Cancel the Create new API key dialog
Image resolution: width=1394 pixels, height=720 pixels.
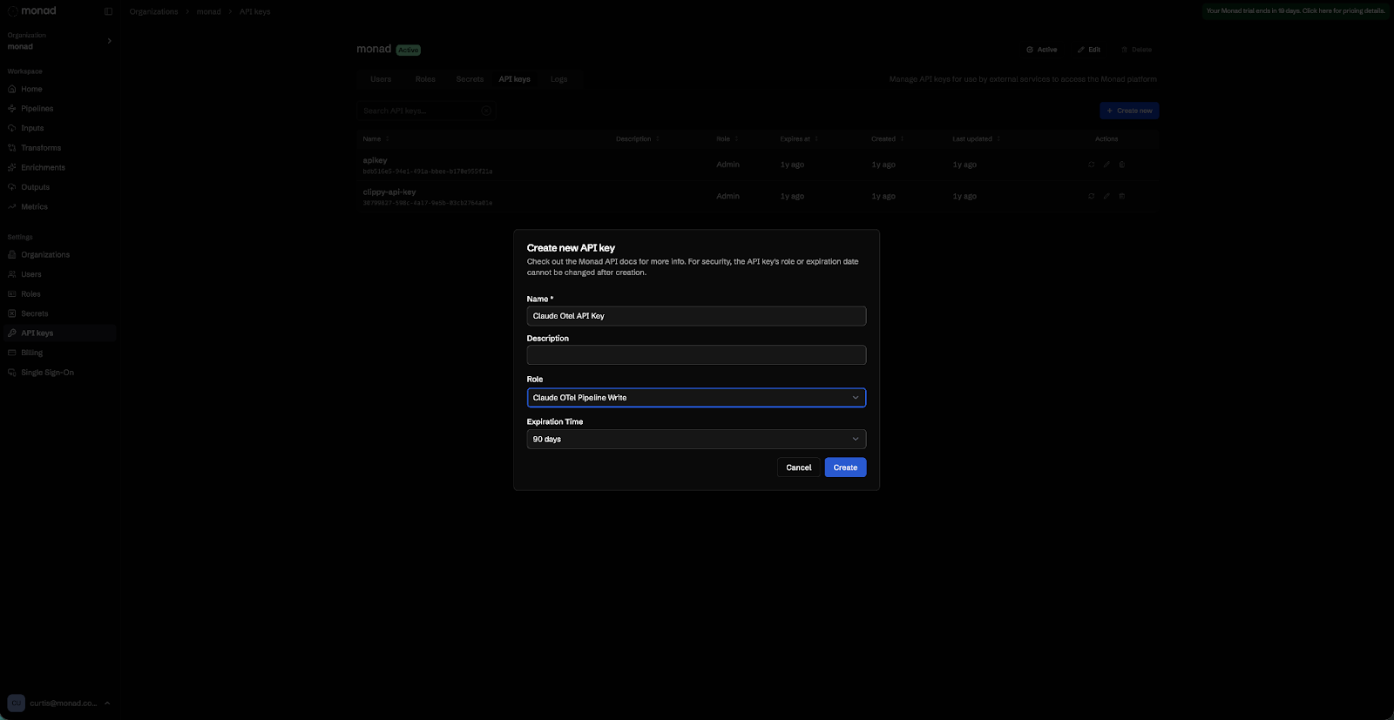click(x=798, y=468)
